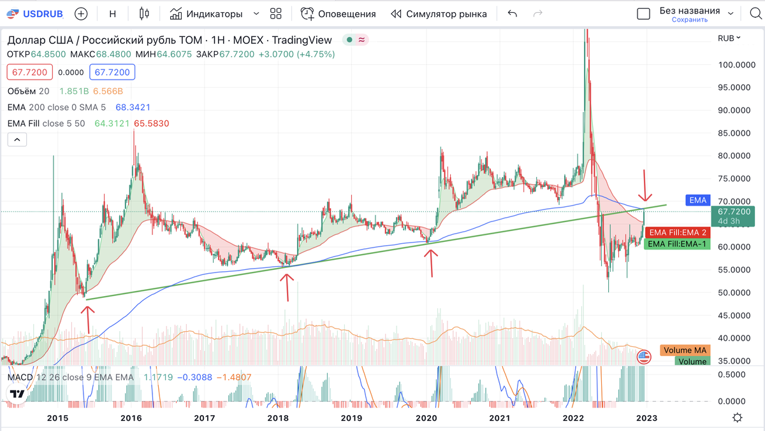The height and width of the screenshot is (431, 765).
Task: Open the RUB currency dropdown
Action: tap(729, 38)
